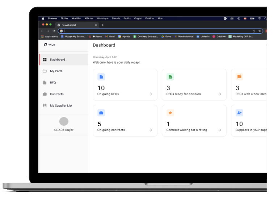Image resolution: width=278 pixels, height=198 pixels.
Task: Click the Wi-Fi icon in menu bar
Action: 260,18
